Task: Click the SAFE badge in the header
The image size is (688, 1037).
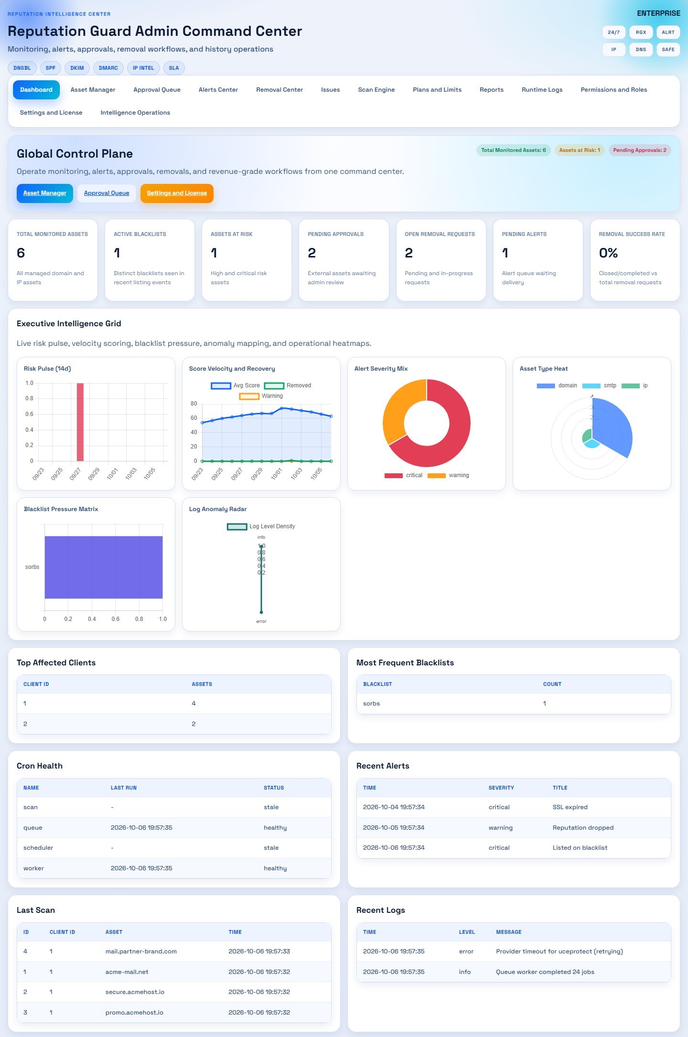Action: [x=668, y=50]
